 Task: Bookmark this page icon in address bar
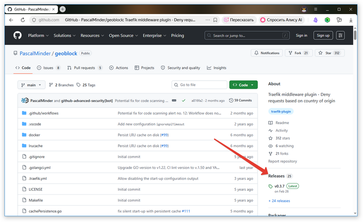coord(215,20)
